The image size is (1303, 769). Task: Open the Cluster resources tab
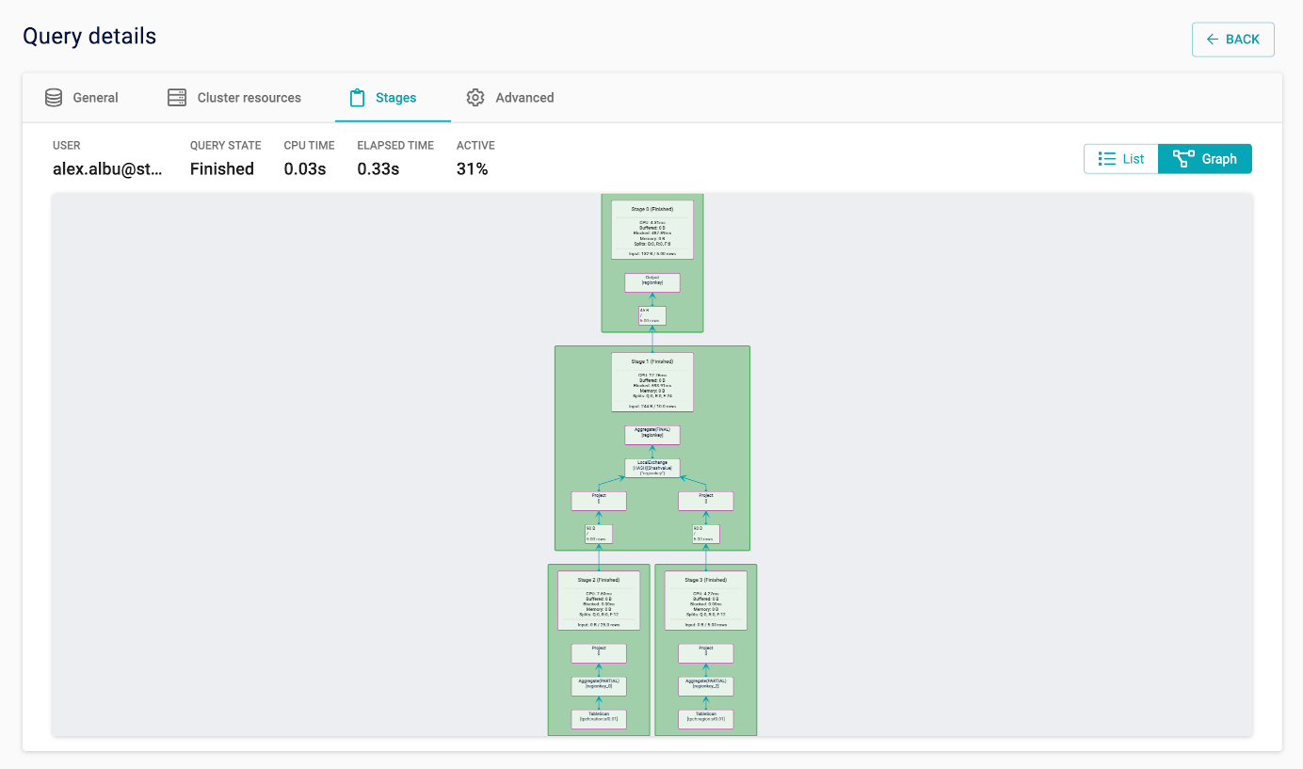tap(249, 97)
